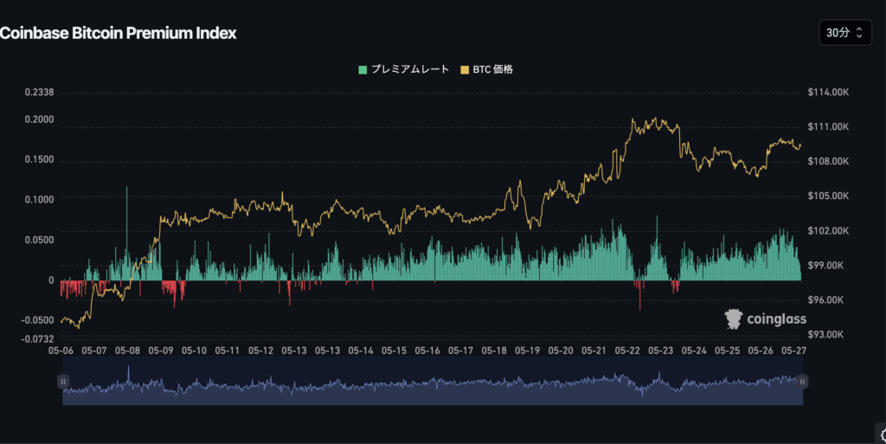886x444 pixels.
Task: Click the $111.00K price axis label
Action: (x=828, y=126)
